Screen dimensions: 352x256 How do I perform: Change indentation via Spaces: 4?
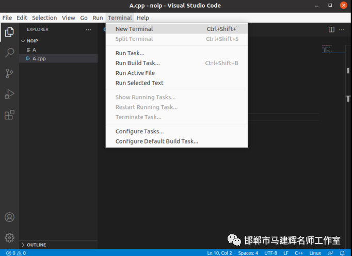248,253
